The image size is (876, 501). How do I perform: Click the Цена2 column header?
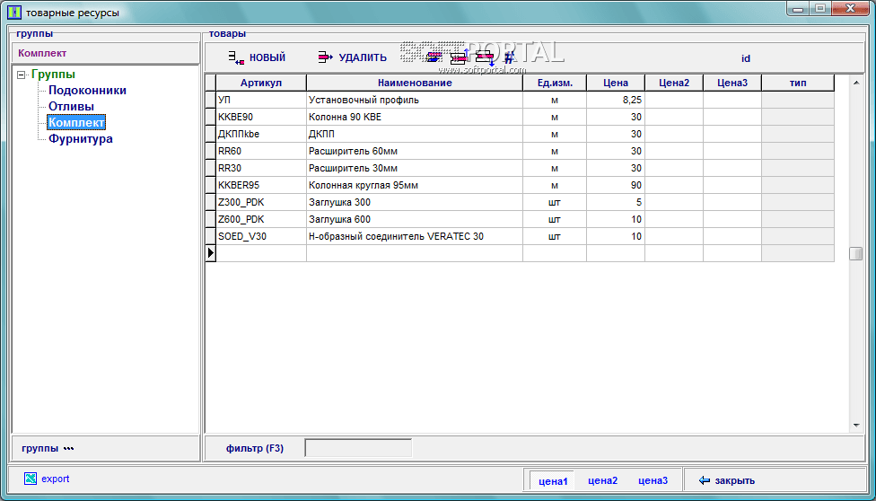tap(674, 83)
